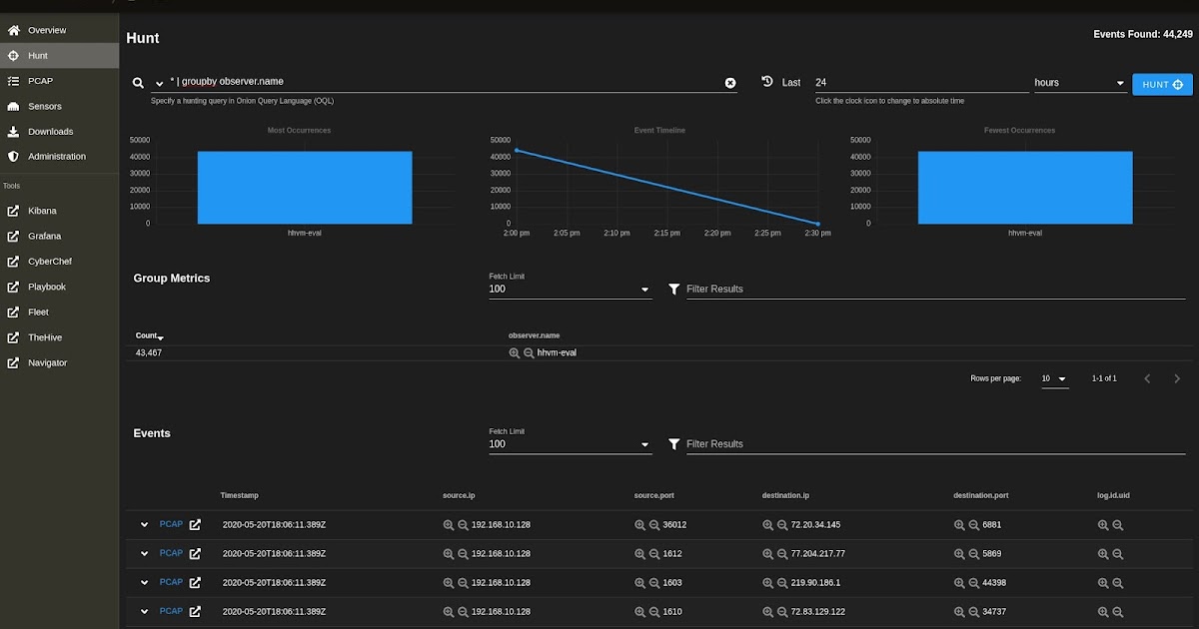Screen dimensions: 1199x629
Task: Click the include-filter magnifier beside hhvm-eval
Action: point(516,351)
